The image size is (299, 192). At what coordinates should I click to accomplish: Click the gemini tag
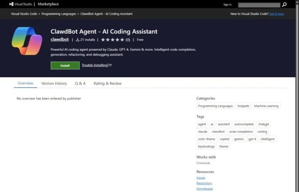click(x=239, y=139)
